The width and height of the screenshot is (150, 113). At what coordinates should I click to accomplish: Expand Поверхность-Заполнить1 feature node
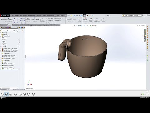(1, 52)
